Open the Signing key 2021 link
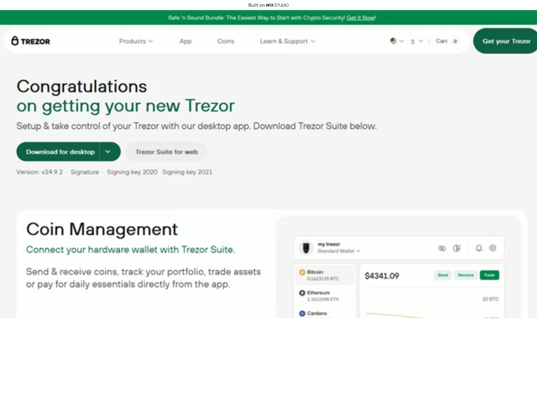Viewport: 537px width, 402px height. 187,172
